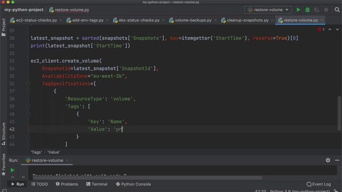Go to previous highlighted error arrow
The height and width of the screenshot is (192, 342).
(330, 29)
